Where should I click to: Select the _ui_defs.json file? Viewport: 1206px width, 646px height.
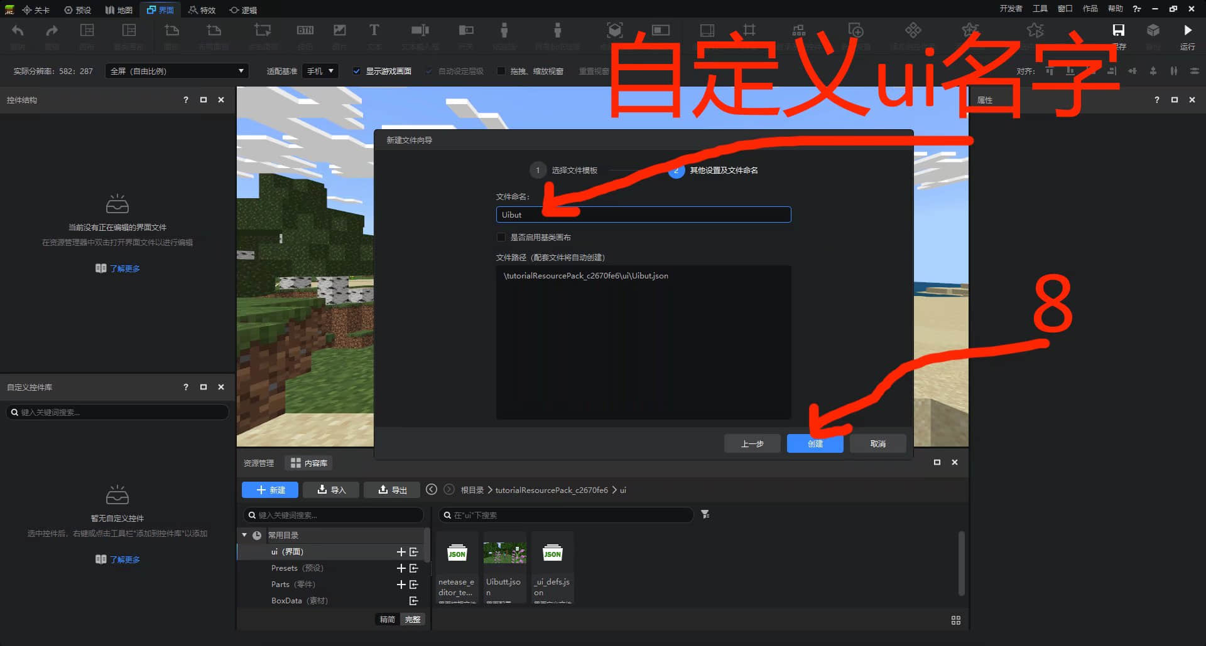pos(552,568)
